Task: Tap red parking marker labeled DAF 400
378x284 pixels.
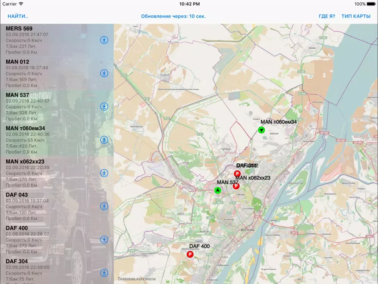Action: [x=190, y=254]
